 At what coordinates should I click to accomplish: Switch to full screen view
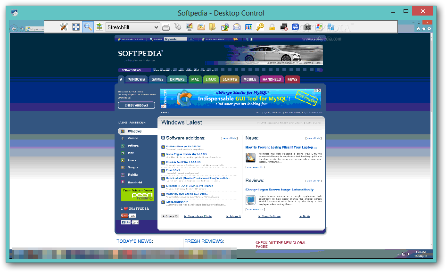76,27
